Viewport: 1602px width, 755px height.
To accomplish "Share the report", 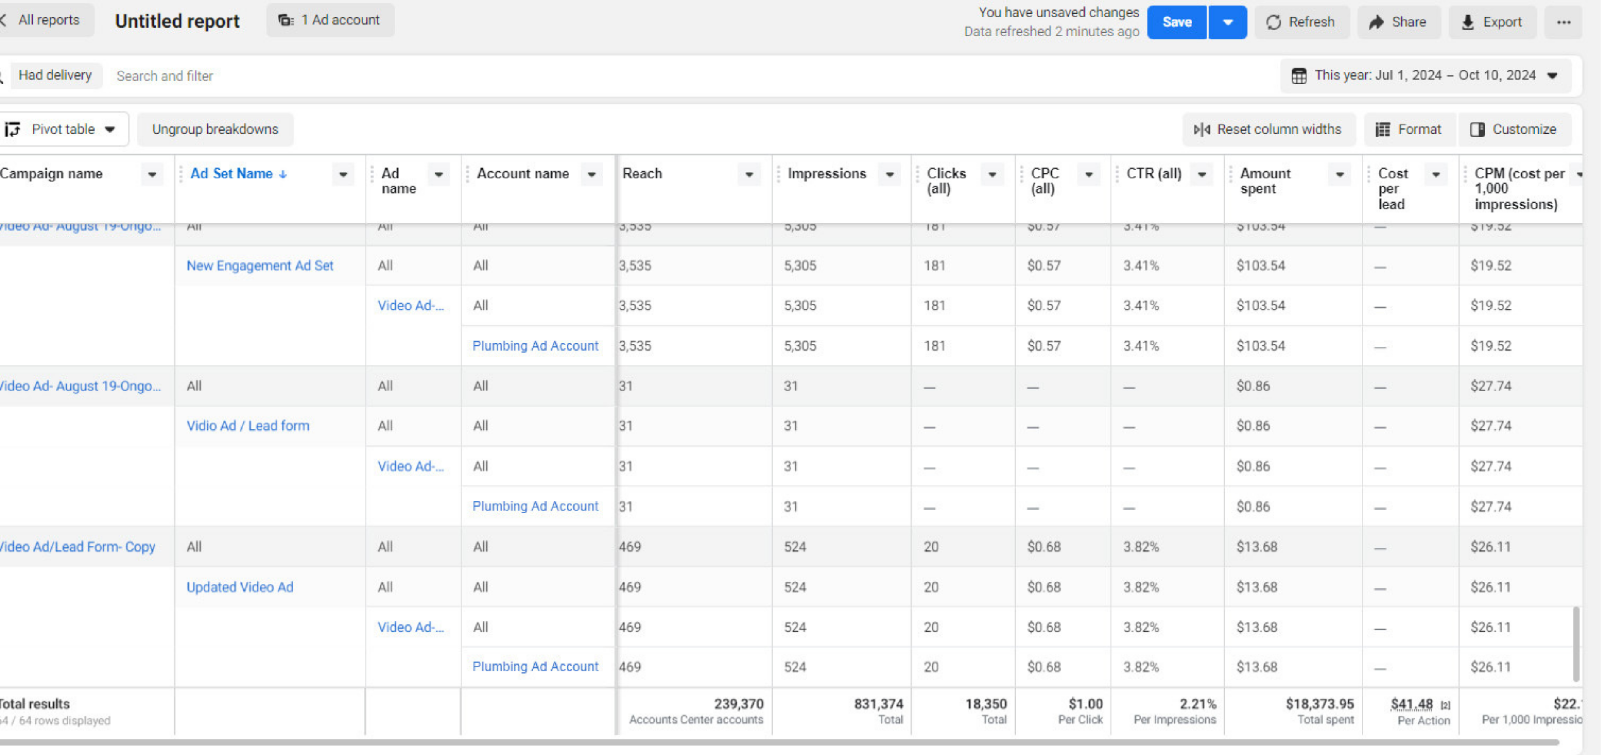I will pyautogui.click(x=1398, y=22).
